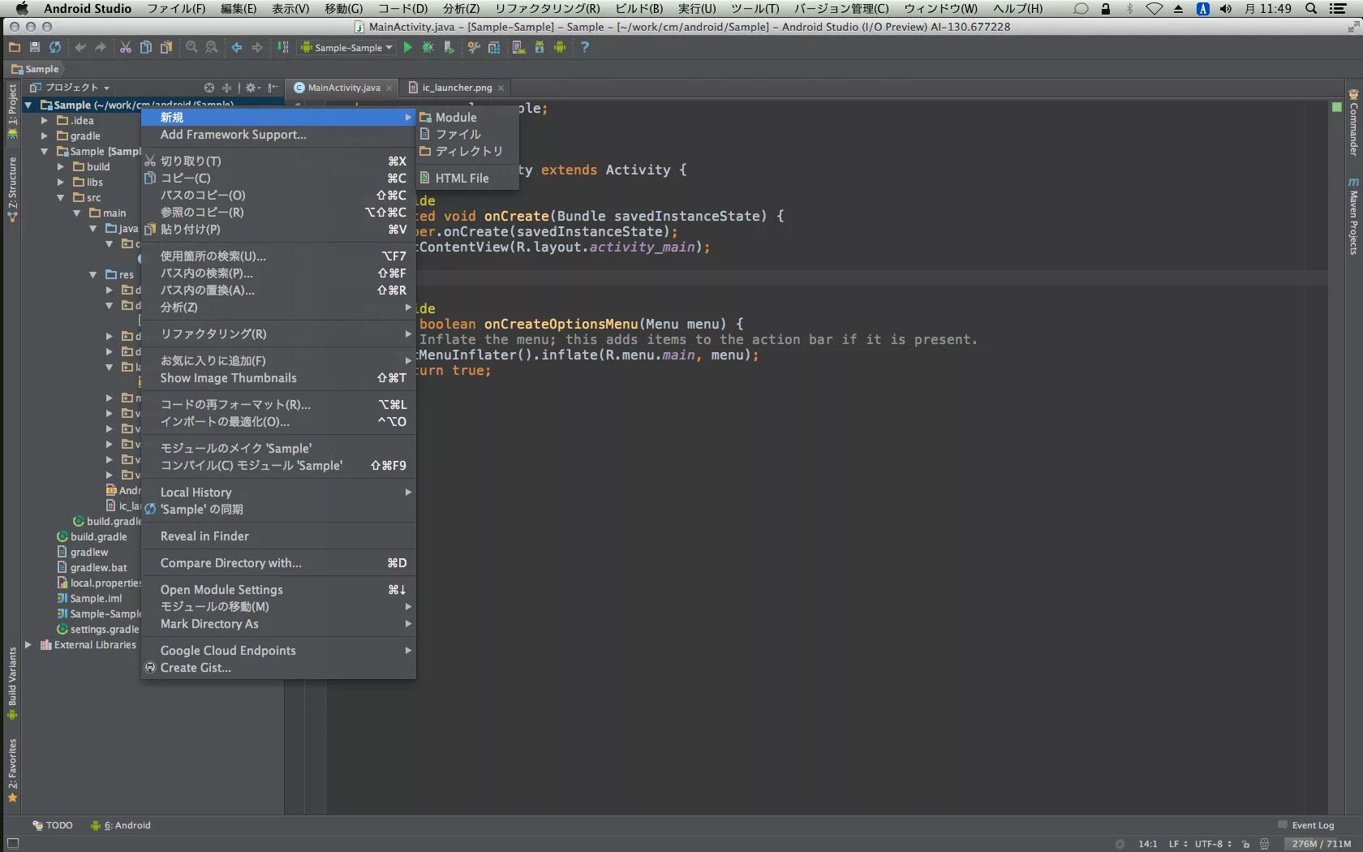This screenshot has width=1363, height=852.
Task: Expand External Libraries node
Action: pos(28,644)
